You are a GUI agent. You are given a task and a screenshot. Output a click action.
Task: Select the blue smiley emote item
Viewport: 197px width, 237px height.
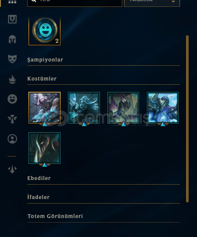(x=44, y=31)
